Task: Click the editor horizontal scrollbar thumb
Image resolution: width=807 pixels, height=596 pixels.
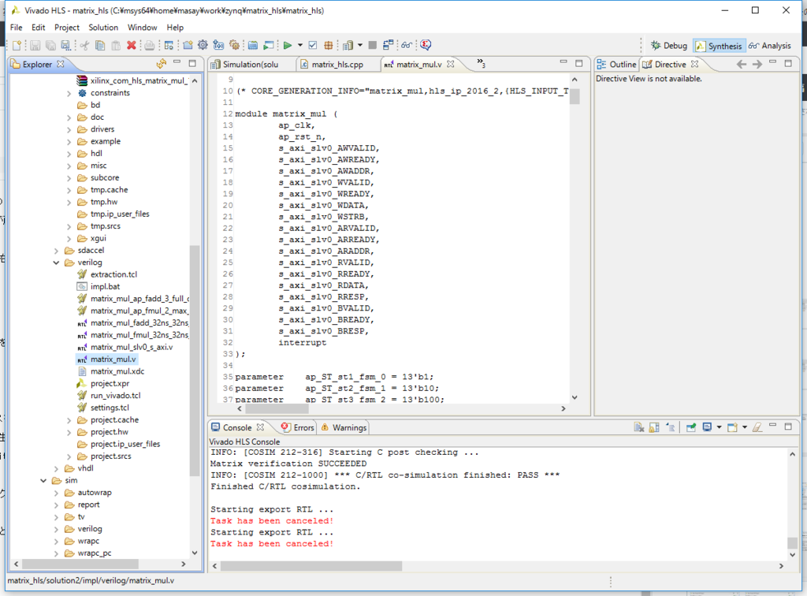Action: pos(277,408)
